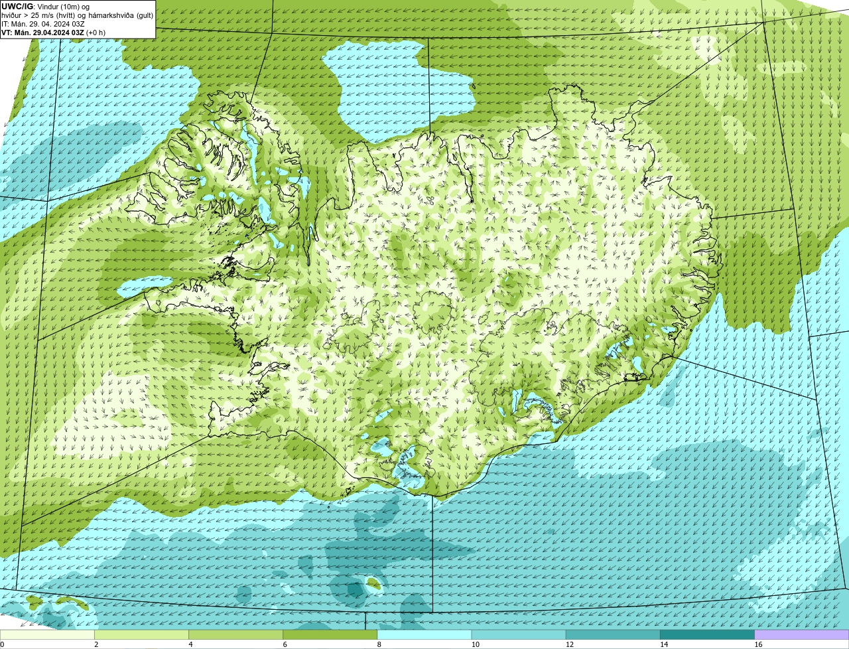Screen dimensions: 849x649
Task: Click the olive green 6–8 legend swatch
Action: point(330,634)
